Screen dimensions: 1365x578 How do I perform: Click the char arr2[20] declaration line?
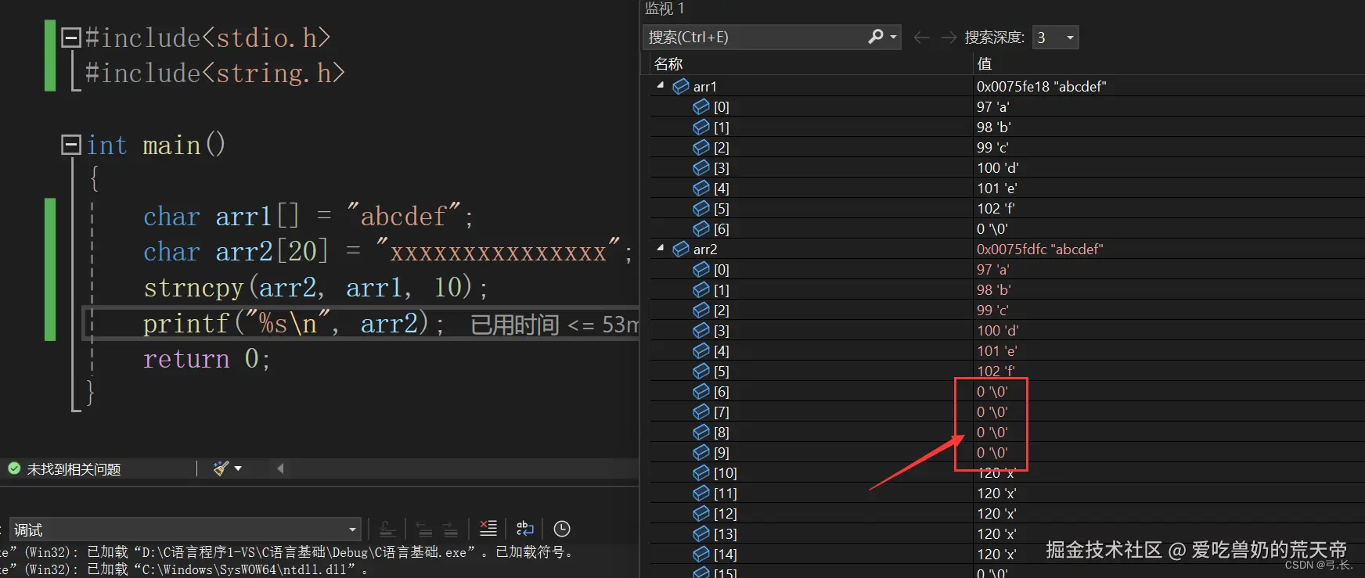[387, 251]
